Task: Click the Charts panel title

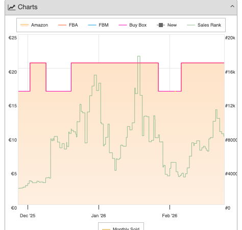Action: [28, 7]
